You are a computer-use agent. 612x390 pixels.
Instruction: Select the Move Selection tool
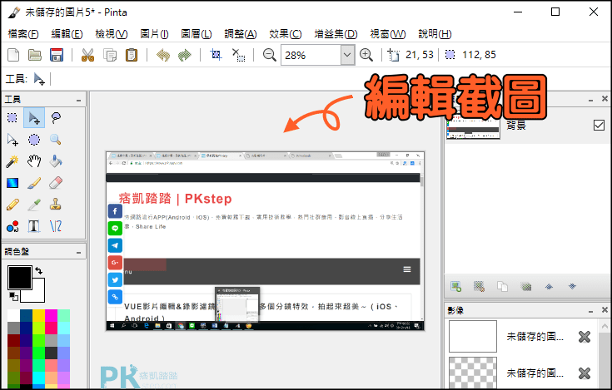click(x=12, y=140)
